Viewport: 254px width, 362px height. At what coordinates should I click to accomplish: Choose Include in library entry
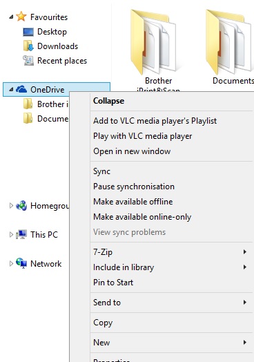coord(123,267)
